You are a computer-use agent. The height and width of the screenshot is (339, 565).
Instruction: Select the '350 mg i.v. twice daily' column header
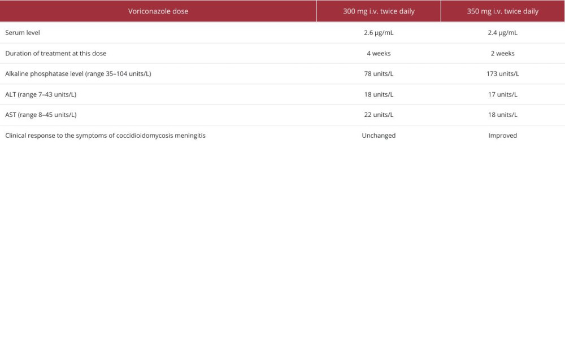coord(503,11)
